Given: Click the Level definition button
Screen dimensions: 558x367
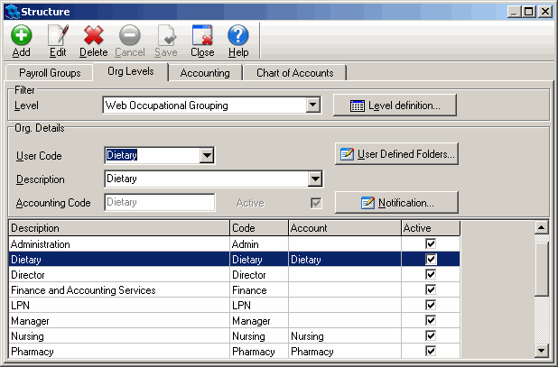Looking at the screenshot, I should (x=395, y=106).
